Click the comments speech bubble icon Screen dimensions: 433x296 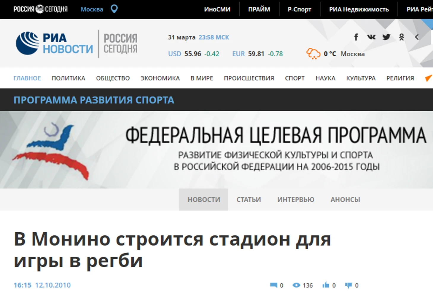click(274, 285)
